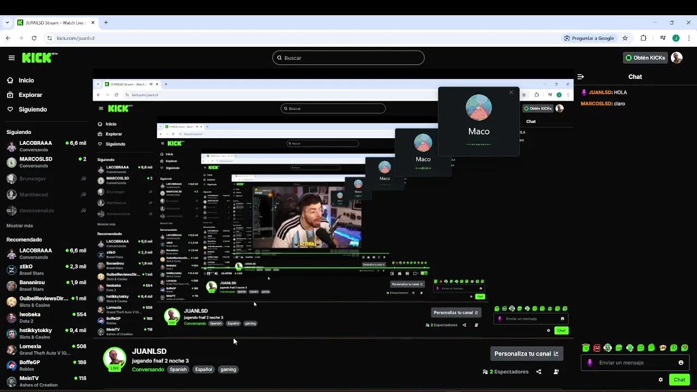Open the tab search dropdown chevron

pos(7,23)
